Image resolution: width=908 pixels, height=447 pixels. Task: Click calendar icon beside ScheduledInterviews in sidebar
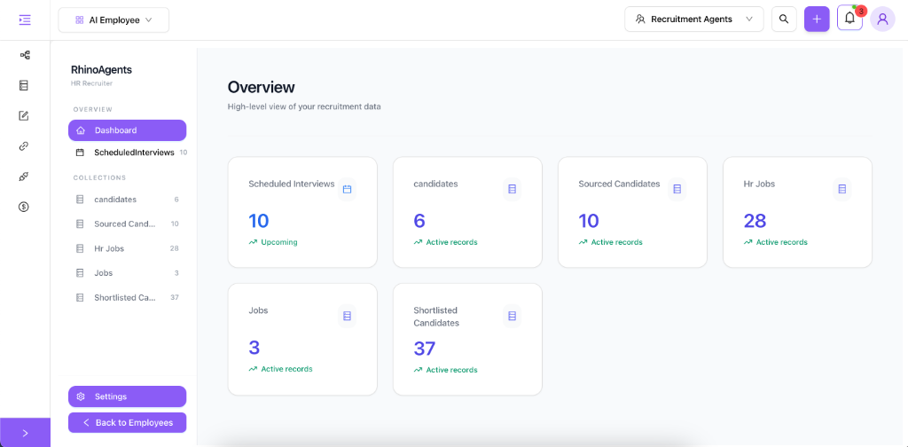click(x=81, y=153)
